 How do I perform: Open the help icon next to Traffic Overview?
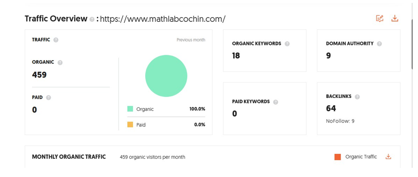tap(92, 19)
